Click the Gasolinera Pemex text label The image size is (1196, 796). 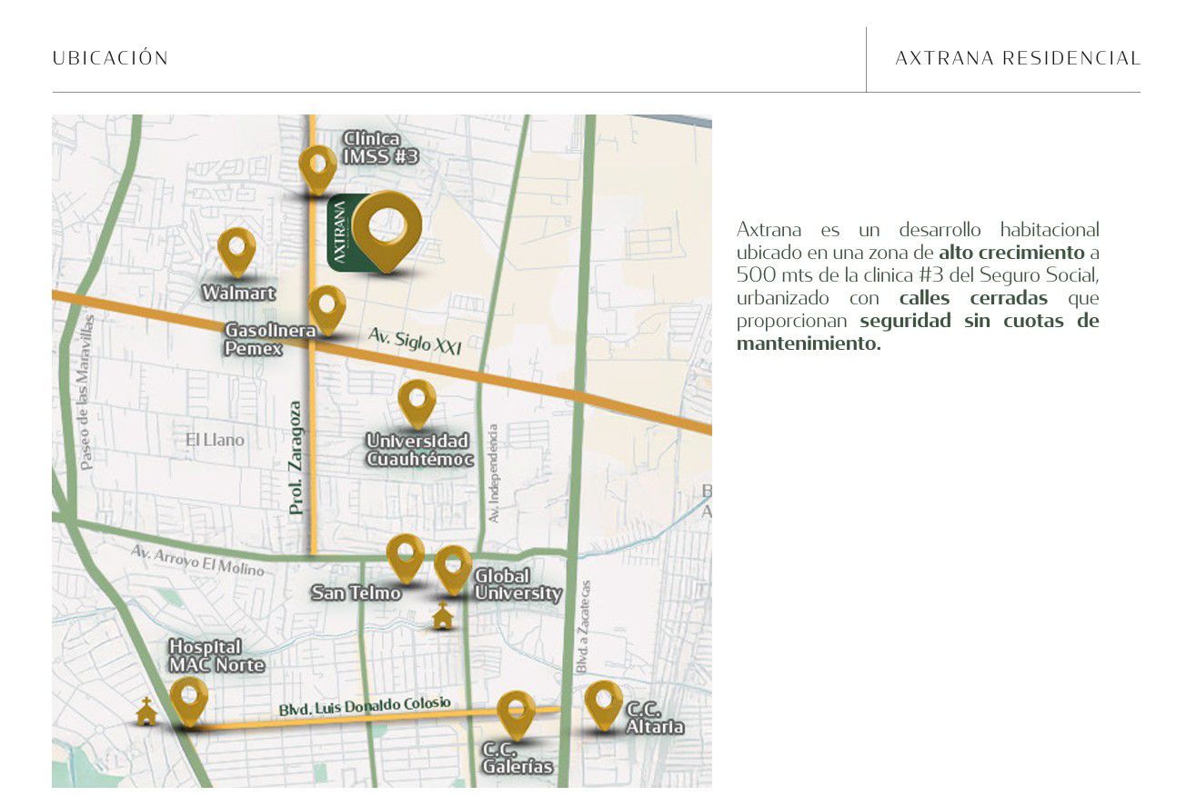tap(270, 339)
